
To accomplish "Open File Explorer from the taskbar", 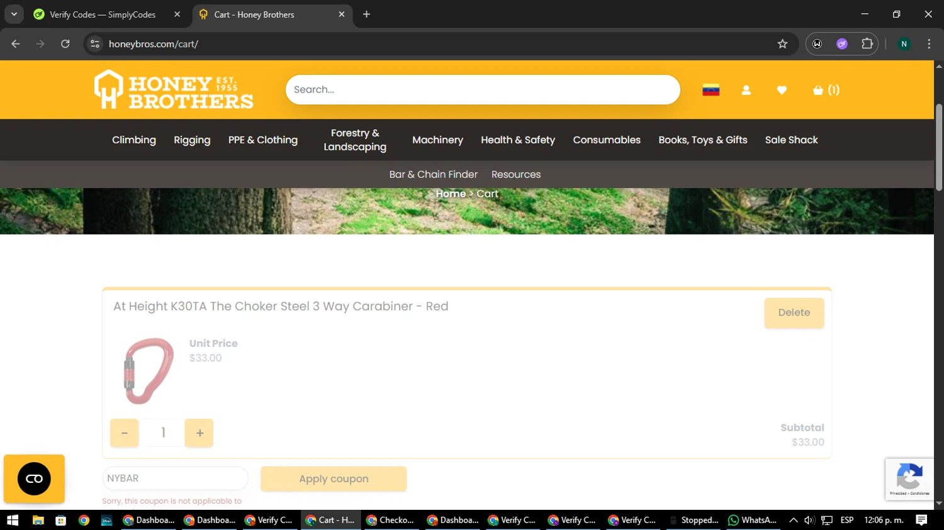I will (x=38, y=520).
